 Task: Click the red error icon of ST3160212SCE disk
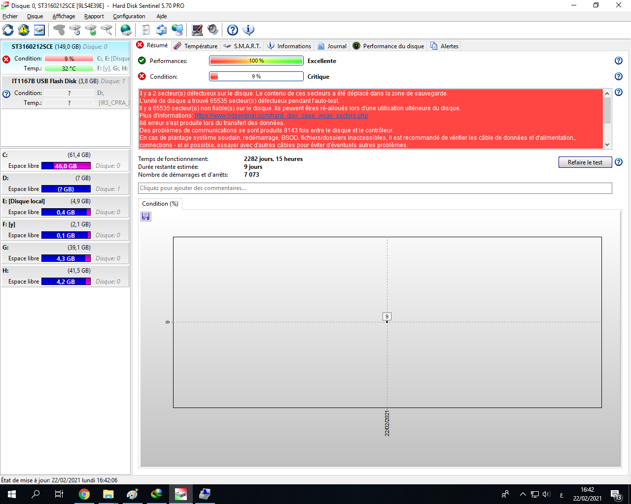(6, 59)
